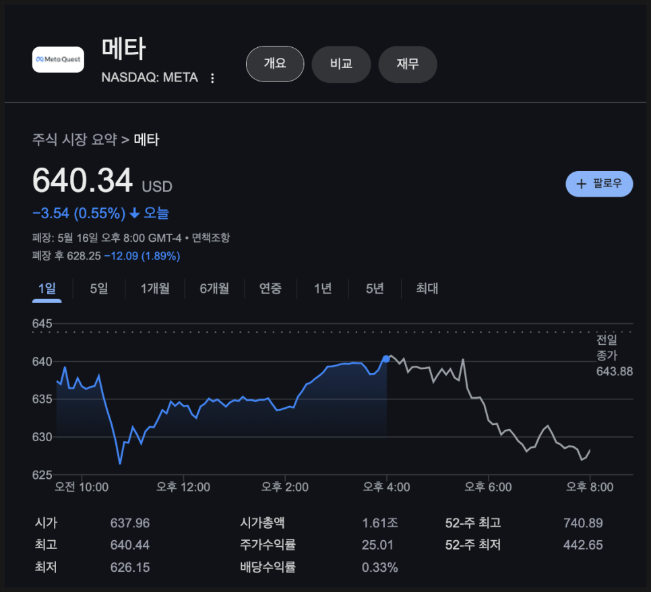Click the 시가 value 637.96

[x=130, y=523]
